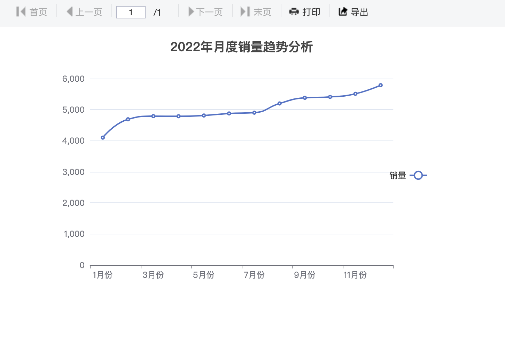The height and width of the screenshot is (354, 505).
Task: Click the 上一页 previous page button
Action: pyautogui.click(x=84, y=12)
